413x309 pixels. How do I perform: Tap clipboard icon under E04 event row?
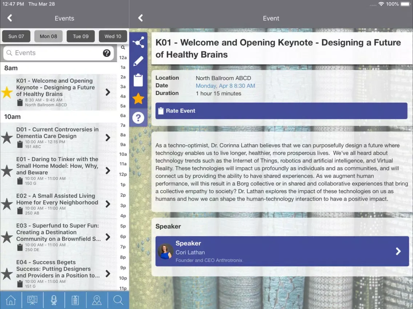click(x=20, y=284)
